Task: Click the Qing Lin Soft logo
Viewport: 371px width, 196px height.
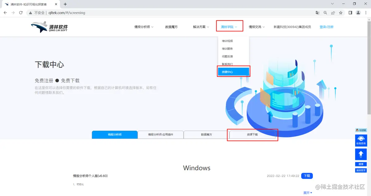Action: (49, 27)
